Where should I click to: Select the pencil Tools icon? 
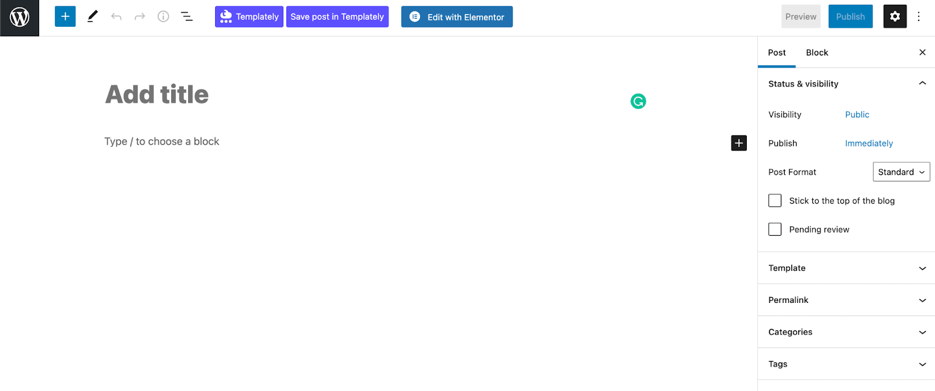[92, 16]
